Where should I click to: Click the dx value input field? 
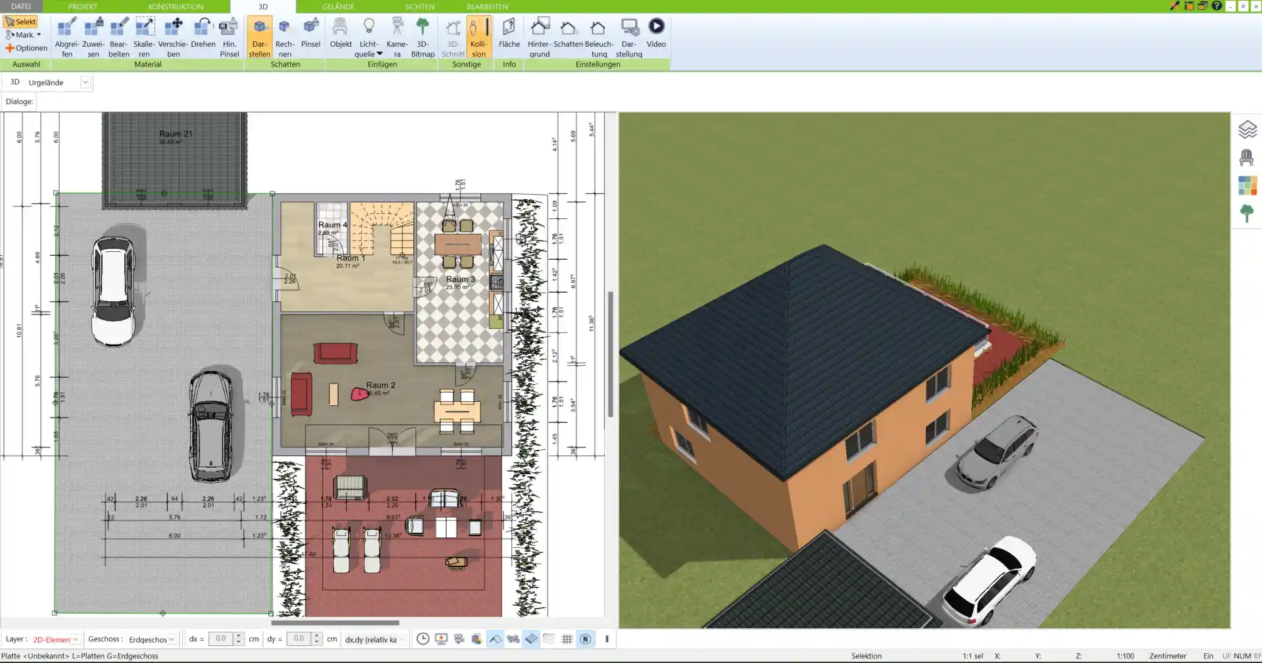pyautogui.click(x=221, y=639)
